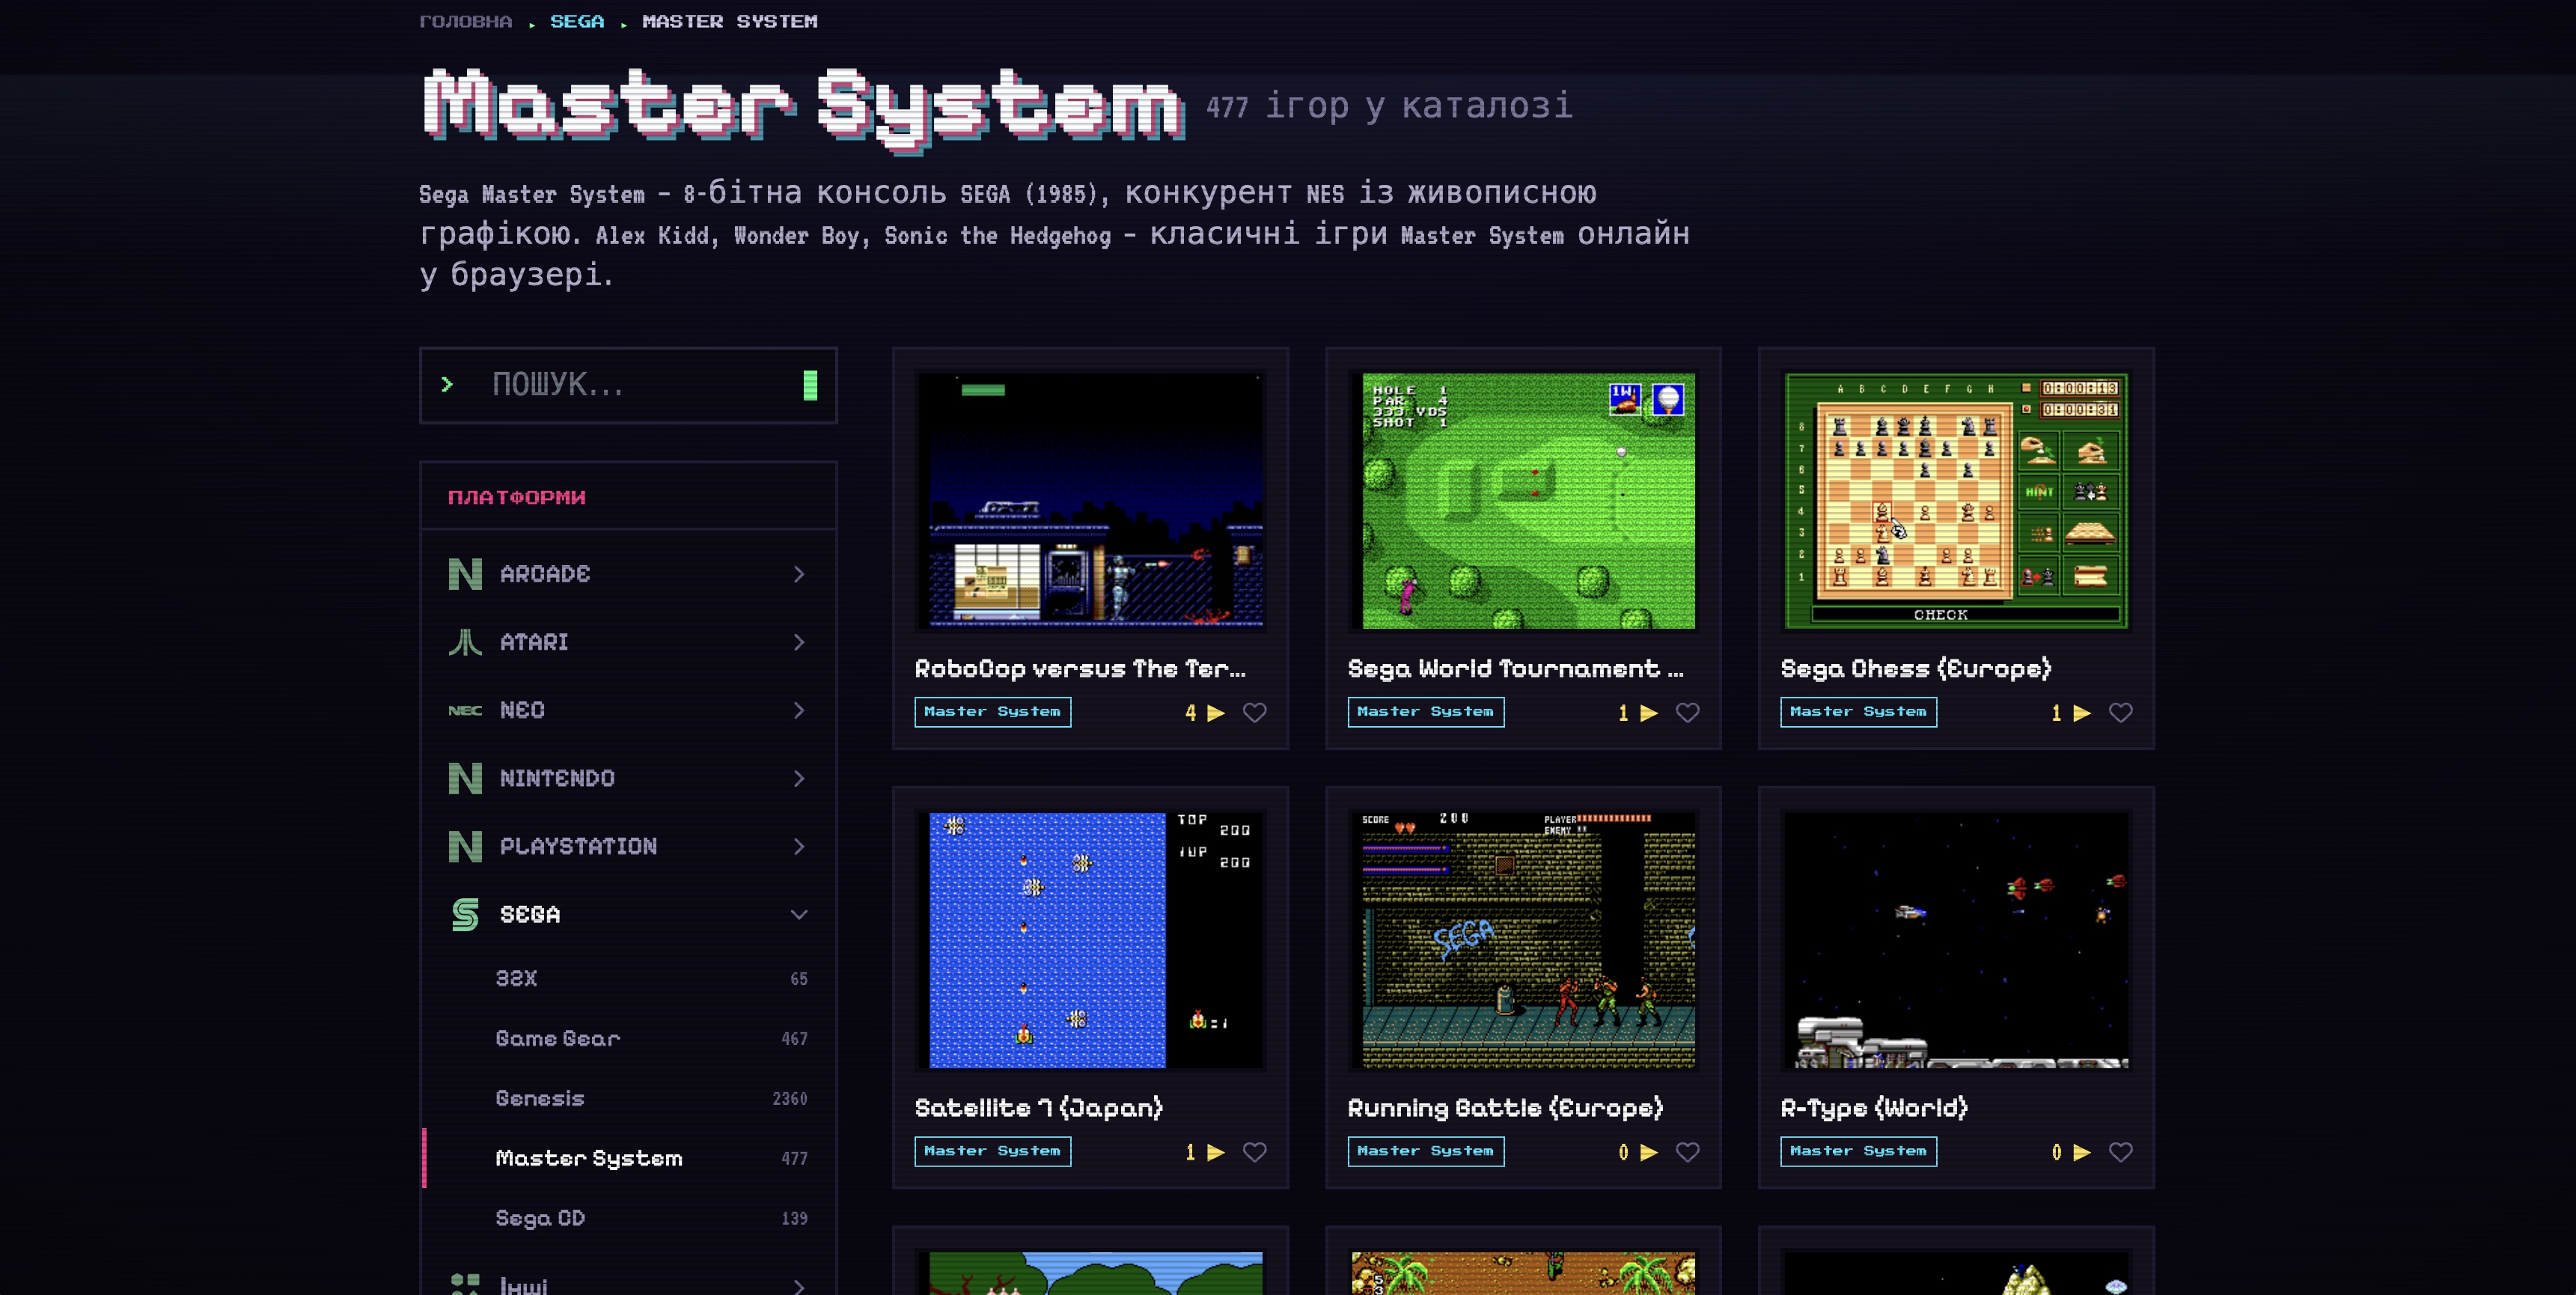Favorite Running Battle with the heart icon
Screen dimensions: 2576x1295
1687,1152
